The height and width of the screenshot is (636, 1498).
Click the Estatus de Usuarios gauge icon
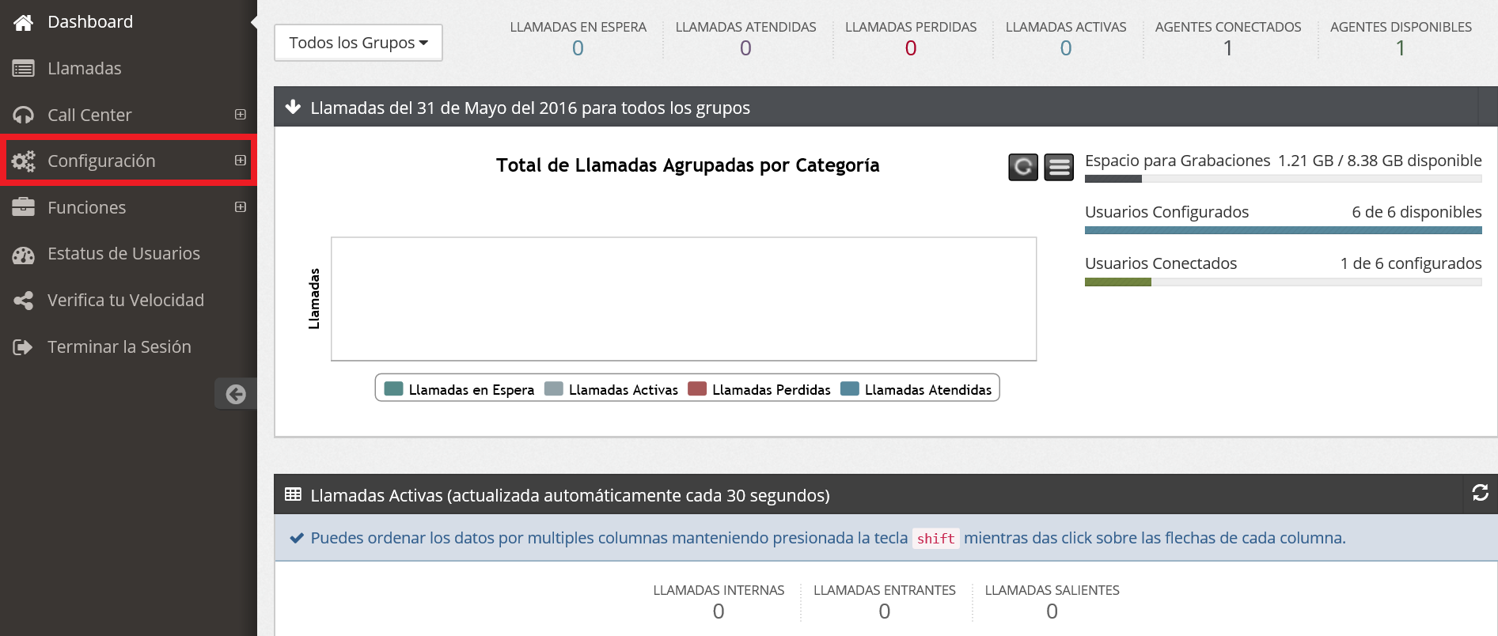coord(24,254)
